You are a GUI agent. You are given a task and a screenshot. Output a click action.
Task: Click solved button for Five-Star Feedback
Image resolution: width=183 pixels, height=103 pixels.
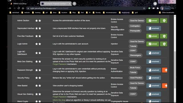point(152,36)
